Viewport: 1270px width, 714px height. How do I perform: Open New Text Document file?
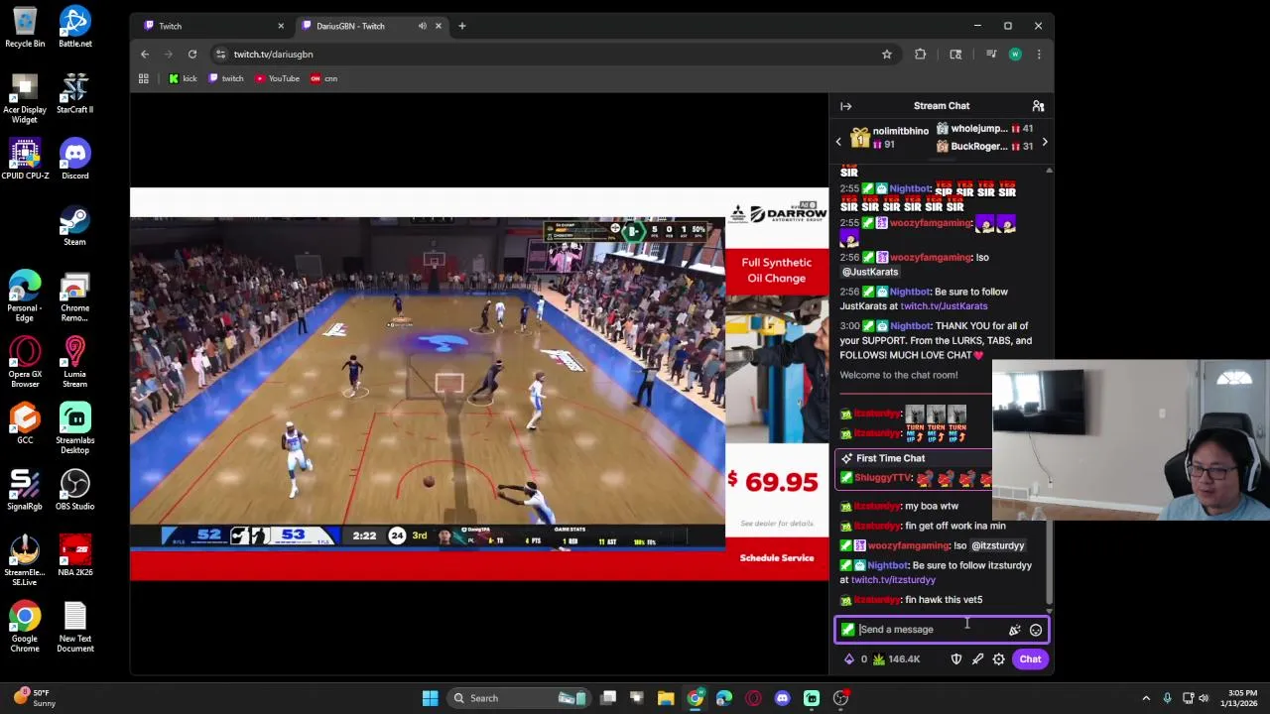click(74, 628)
